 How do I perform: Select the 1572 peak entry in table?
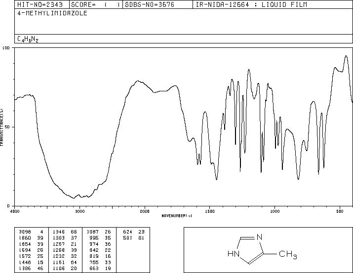(x=31, y=256)
